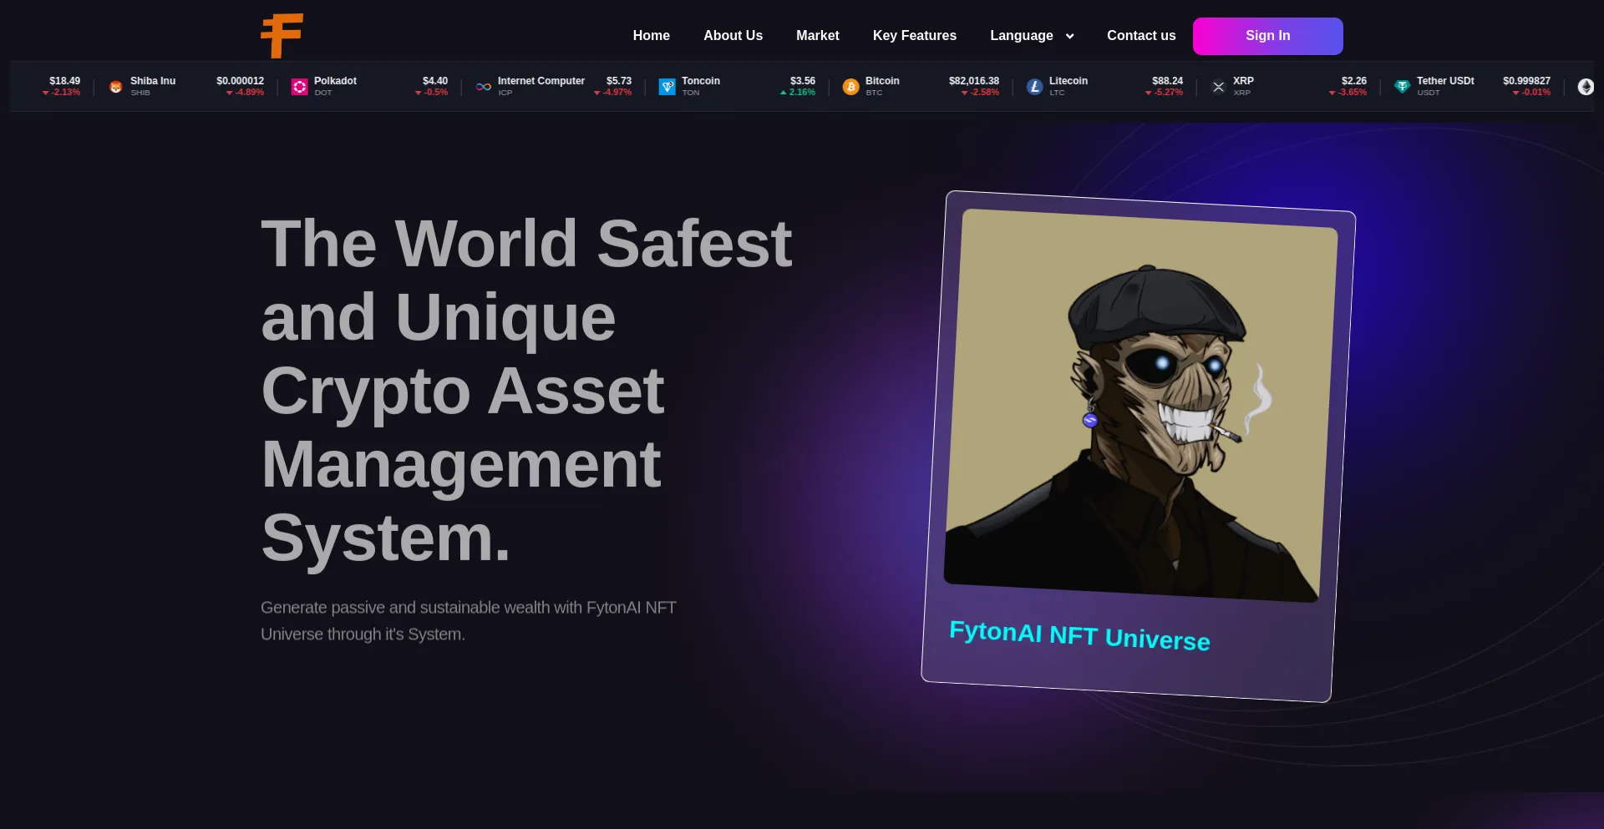Navigate to the Market section
Image resolution: width=1604 pixels, height=829 pixels.
(817, 36)
